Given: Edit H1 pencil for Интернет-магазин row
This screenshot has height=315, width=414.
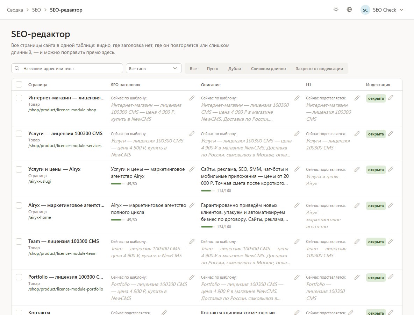Looking at the screenshot, I should (x=357, y=98).
